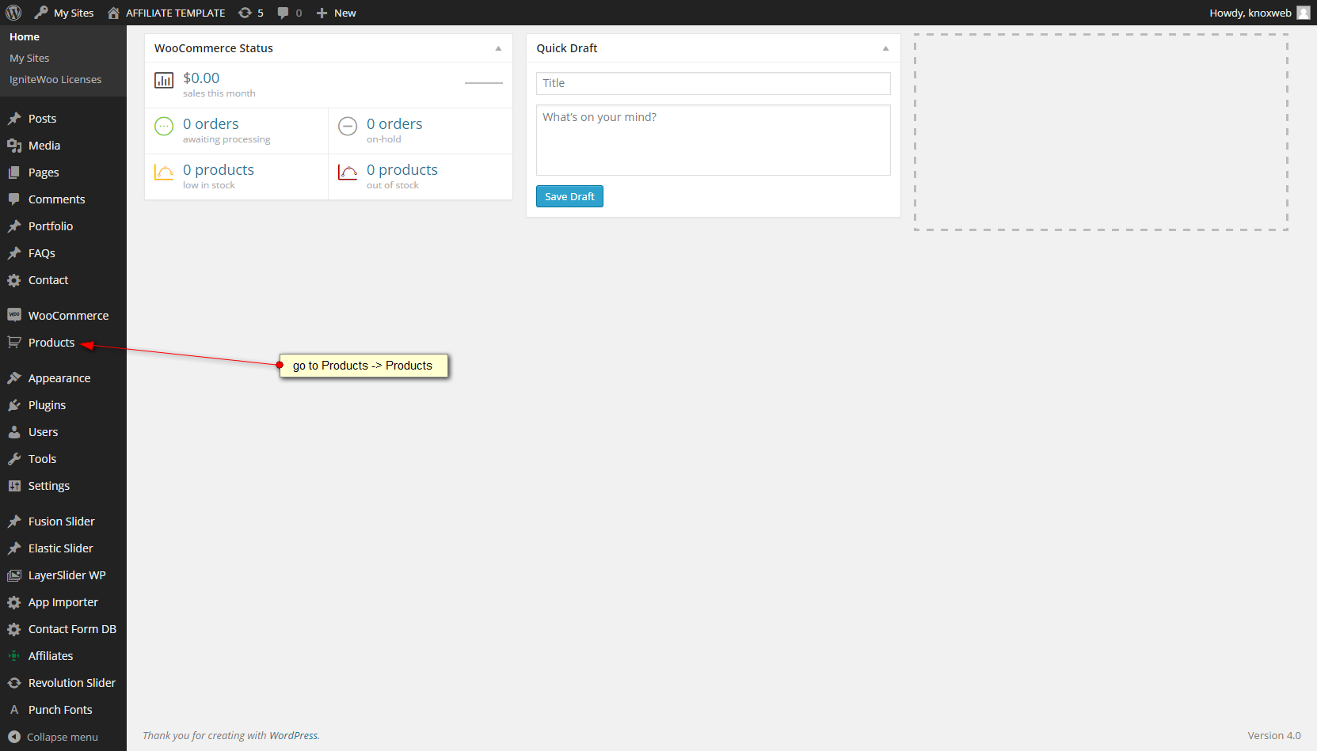Open the Revolution Slider menu item
Viewport: 1317px width, 751px height.
pos(71,683)
